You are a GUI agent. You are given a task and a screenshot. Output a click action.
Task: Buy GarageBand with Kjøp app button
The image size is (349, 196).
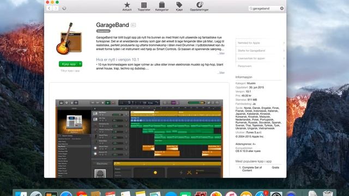click(x=69, y=64)
